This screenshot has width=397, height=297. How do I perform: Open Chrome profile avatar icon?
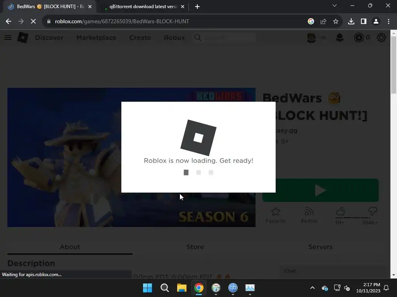coord(376,22)
